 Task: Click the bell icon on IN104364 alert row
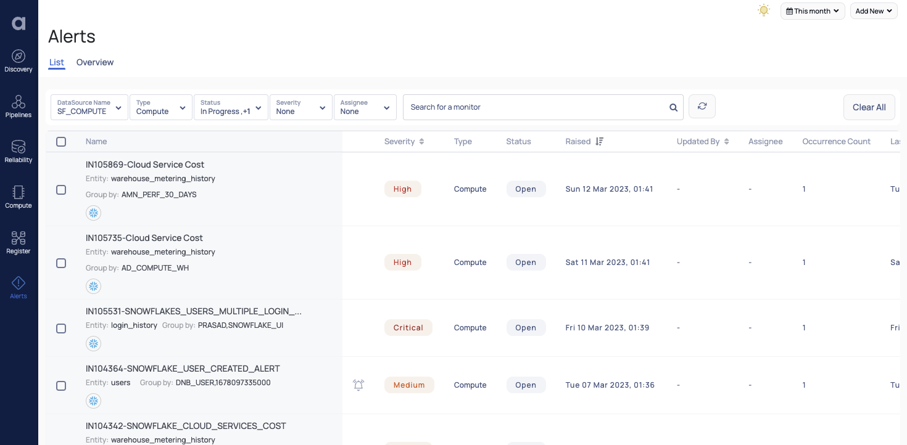tap(358, 385)
